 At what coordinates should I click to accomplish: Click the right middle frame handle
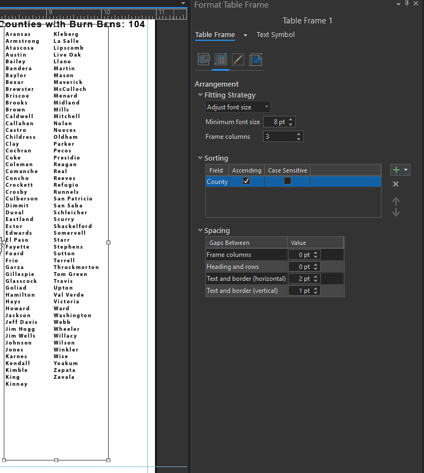[109, 242]
